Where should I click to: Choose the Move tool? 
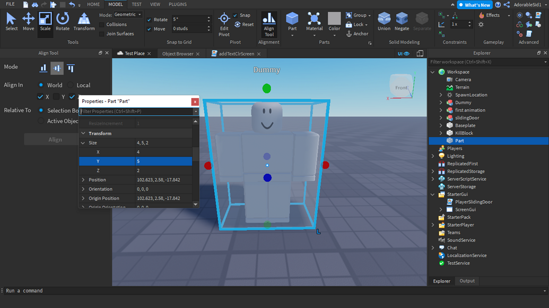28,22
